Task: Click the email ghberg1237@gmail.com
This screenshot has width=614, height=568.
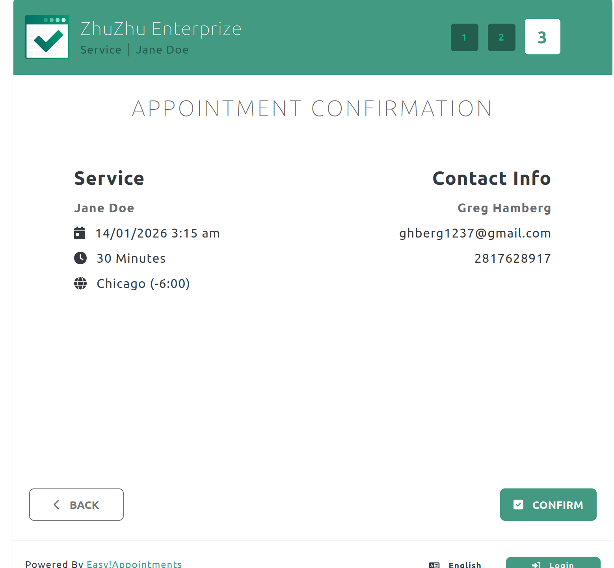Action: point(475,233)
